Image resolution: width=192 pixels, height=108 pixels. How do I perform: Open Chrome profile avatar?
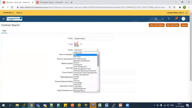coord(184,7)
